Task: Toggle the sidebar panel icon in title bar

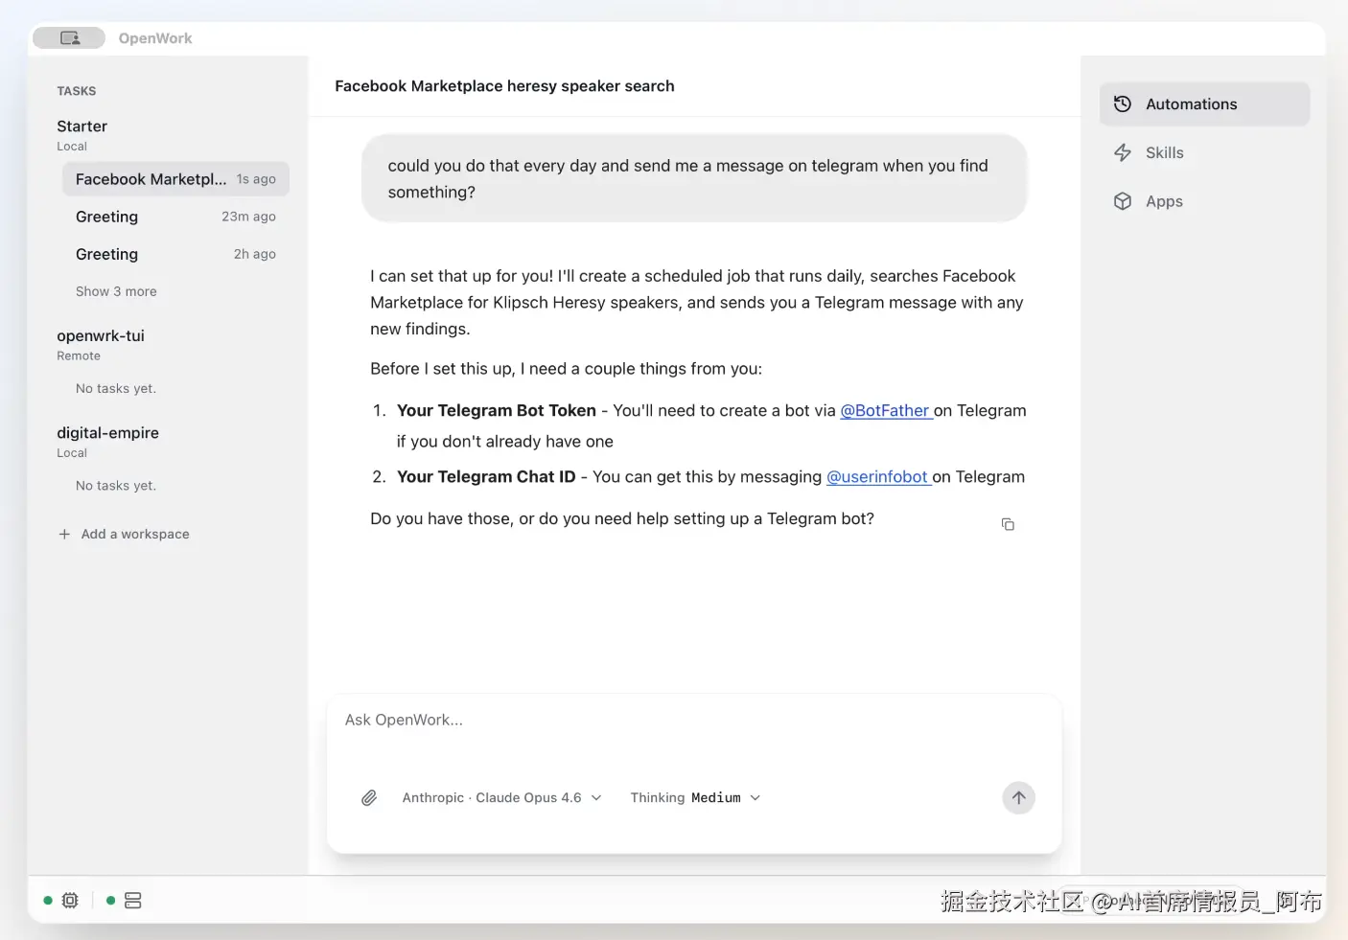Action: (69, 38)
